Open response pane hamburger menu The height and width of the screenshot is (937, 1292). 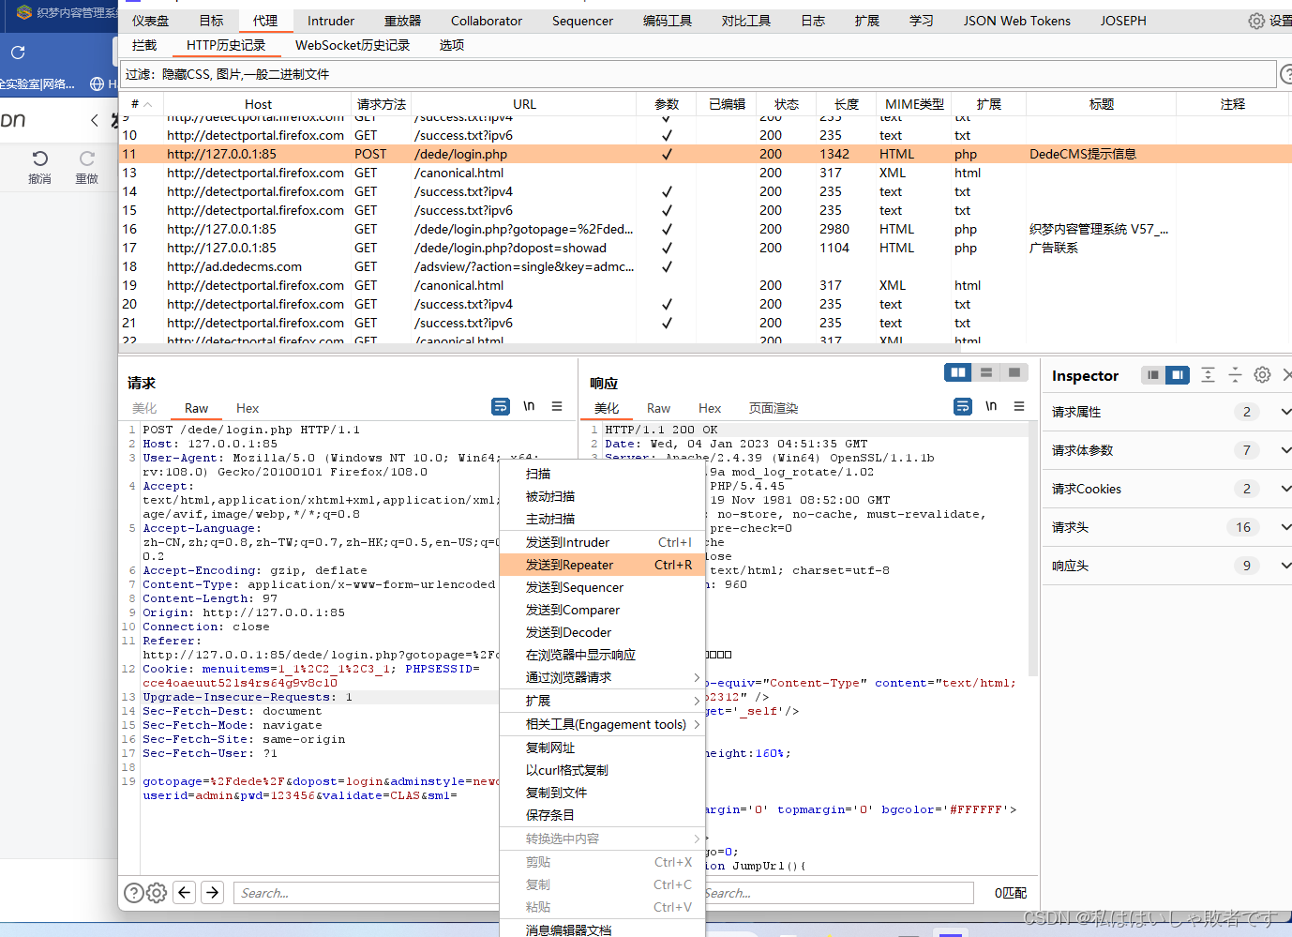coord(1019,406)
